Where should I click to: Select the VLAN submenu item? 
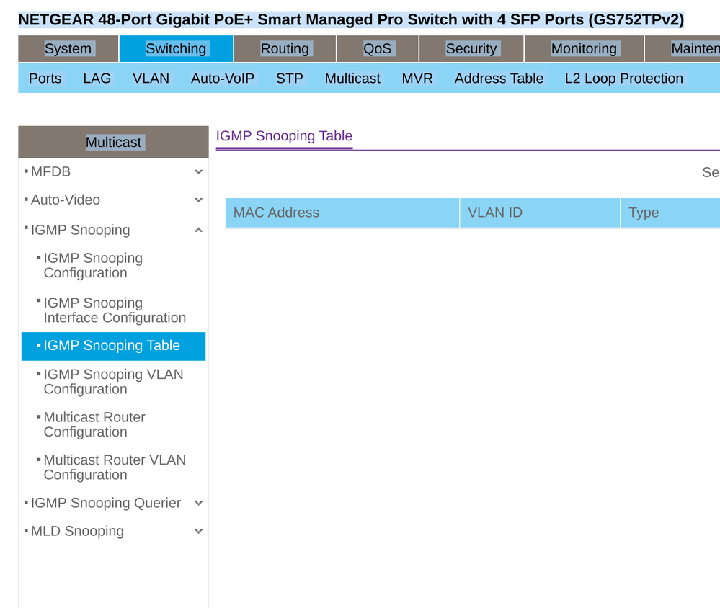click(151, 79)
